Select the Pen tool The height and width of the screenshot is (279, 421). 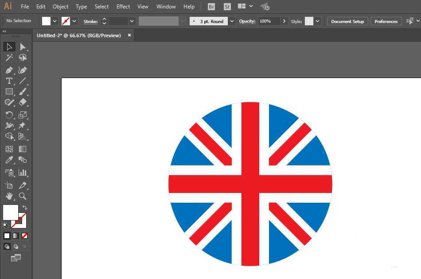coord(9,70)
